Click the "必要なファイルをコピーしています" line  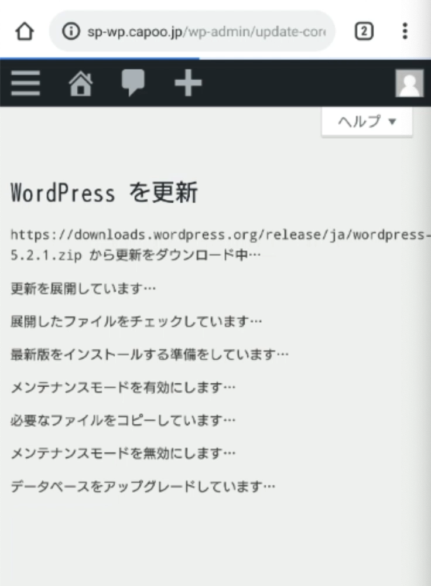click(x=123, y=420)
